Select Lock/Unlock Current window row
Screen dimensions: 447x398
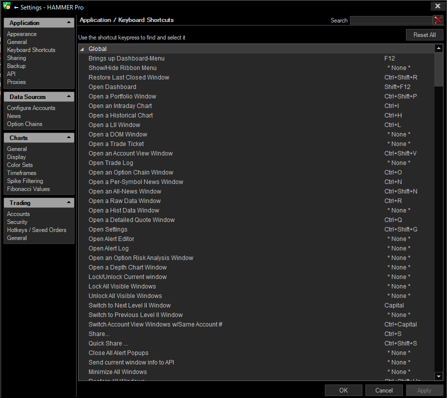point(257,276)
